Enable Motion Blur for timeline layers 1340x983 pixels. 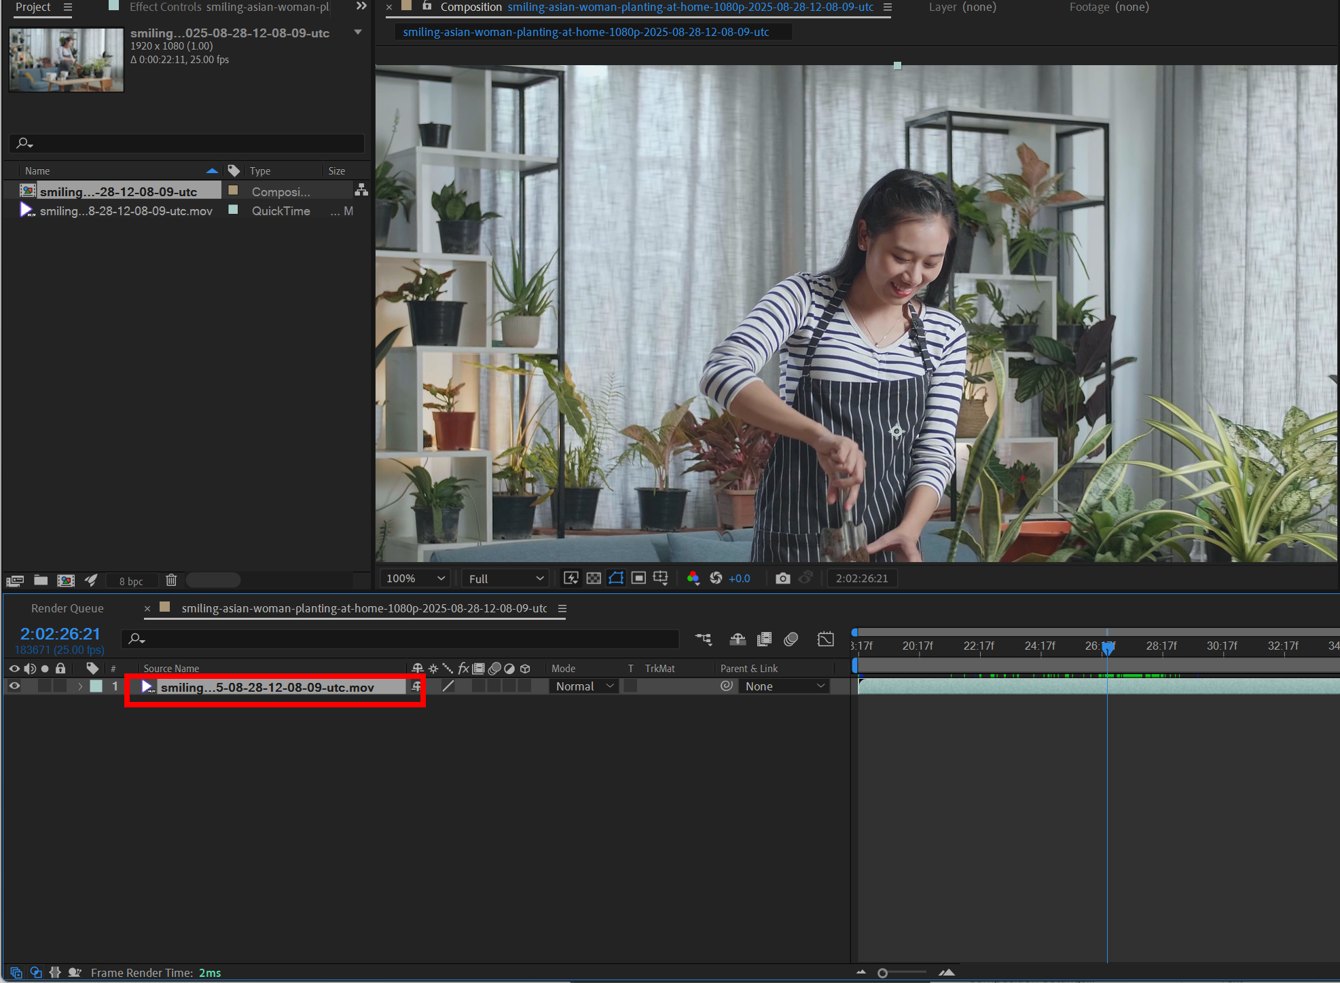coord(791,639)
